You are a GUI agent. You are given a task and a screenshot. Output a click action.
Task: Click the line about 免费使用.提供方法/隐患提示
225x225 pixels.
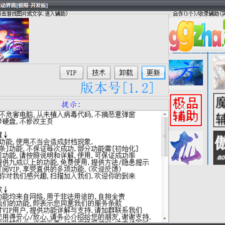74,162
